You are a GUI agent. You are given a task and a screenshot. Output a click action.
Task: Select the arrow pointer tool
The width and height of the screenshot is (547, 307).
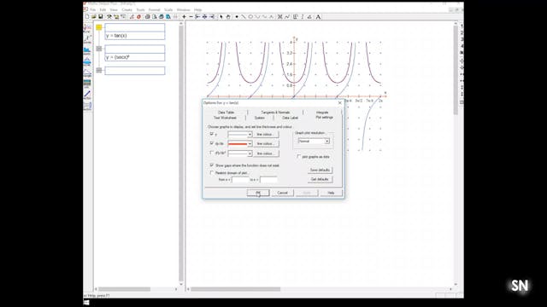[x=221, y=17]
